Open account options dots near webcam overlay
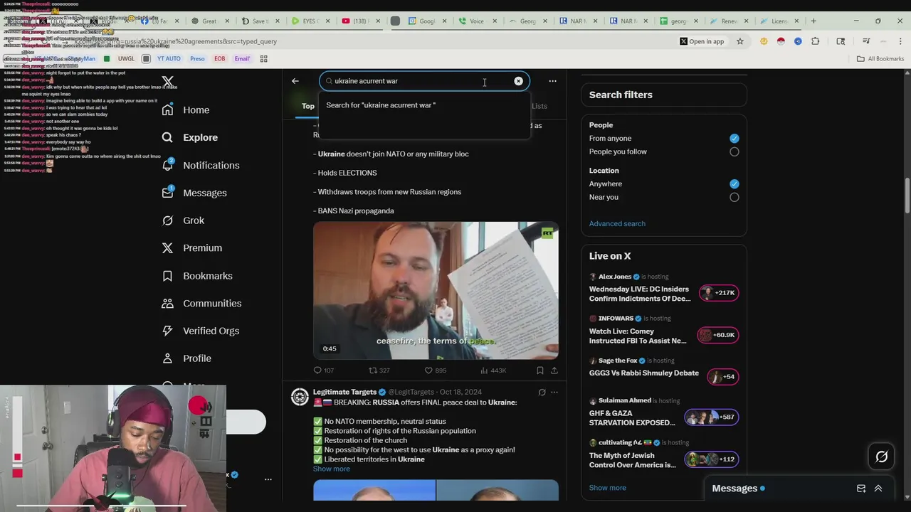911x512 pixels. [268, 480]
